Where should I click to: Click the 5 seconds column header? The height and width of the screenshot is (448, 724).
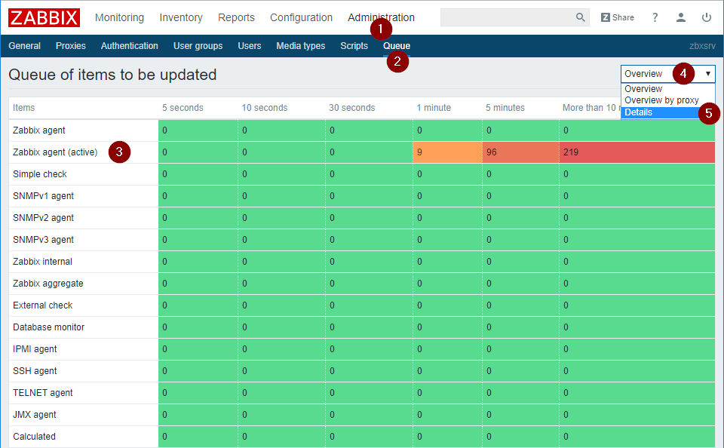pyautogui.click(x=183, y=108)
